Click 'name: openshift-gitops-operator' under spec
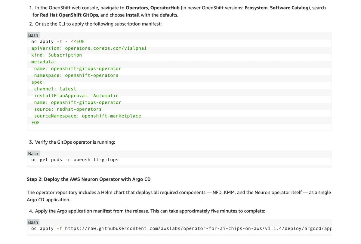The height and width of the screenshot is (244, 361). 78,102
